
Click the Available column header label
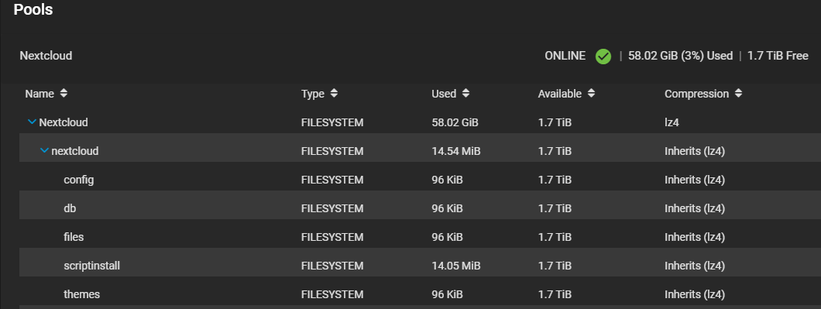[x=560, y=94]
